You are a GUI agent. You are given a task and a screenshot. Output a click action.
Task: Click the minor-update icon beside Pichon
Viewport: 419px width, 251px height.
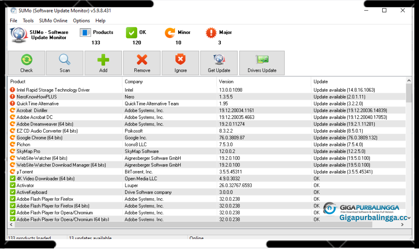point(13,144)
